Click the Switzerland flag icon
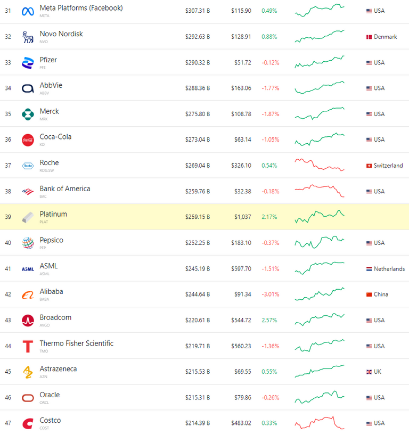Viewport: 409px width, 434px height. click(x=369, y=166)
